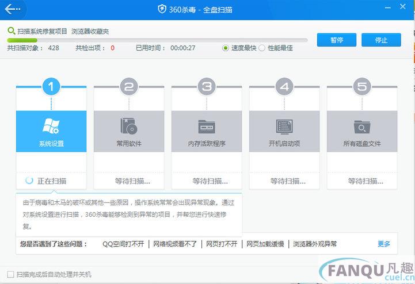Click scanned objects count 428

(54, 48)
